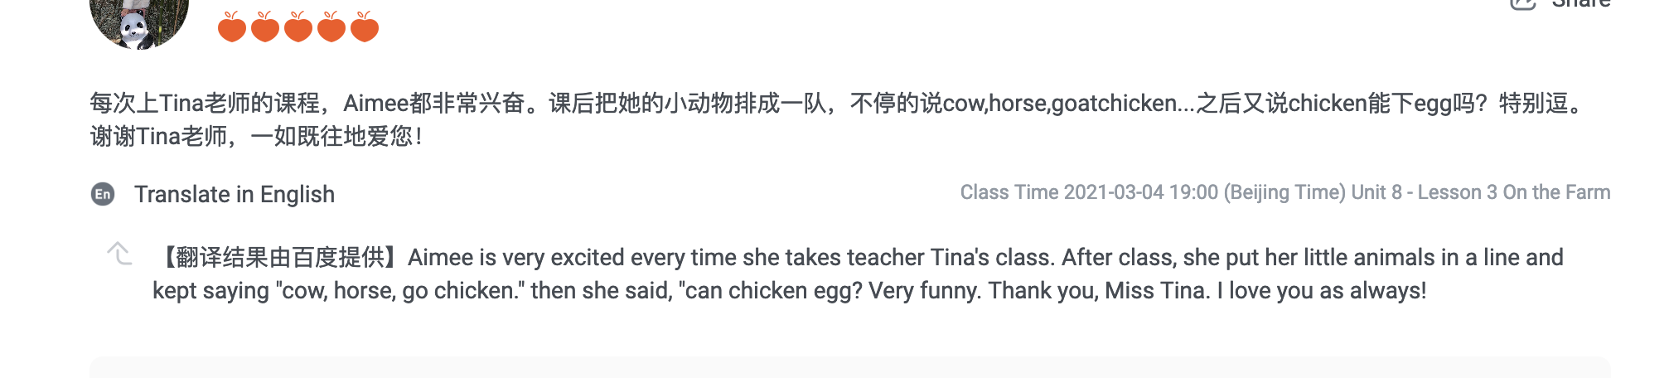Open the reviewer's panda avatar
Screen dimensions: 1669x378
(x=139, y=21)
